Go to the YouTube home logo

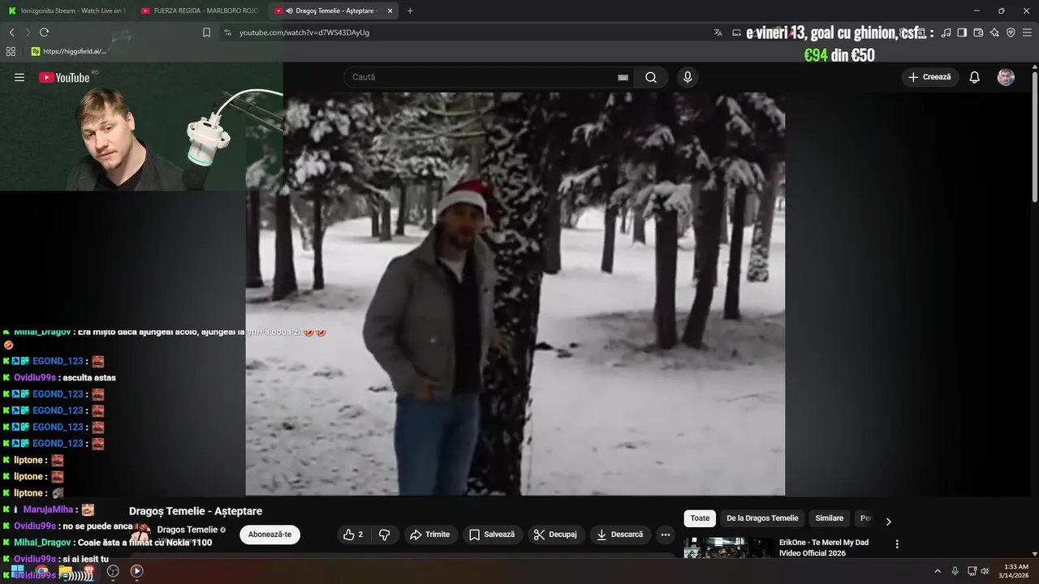[64, 77]
